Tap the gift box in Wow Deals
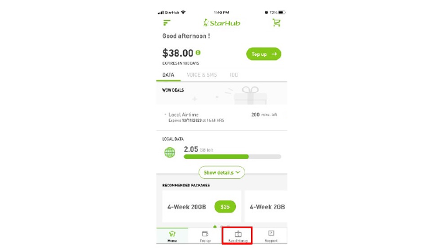442x249 pixels. (x=250, y=96)
